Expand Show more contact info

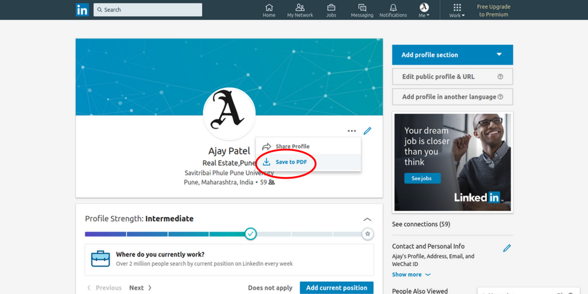coord(411,274)
